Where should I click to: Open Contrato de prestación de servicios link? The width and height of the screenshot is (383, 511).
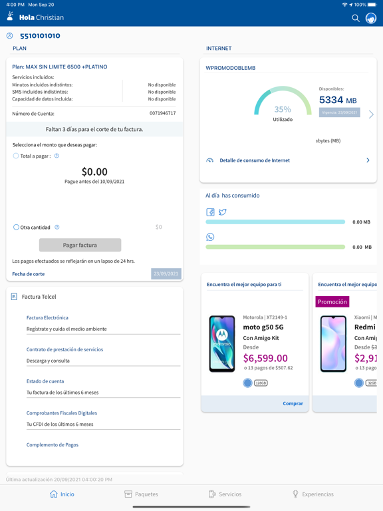(x=64, y=349)
